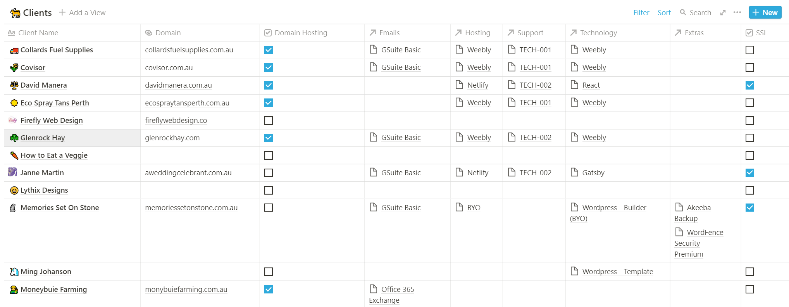Screen dimensions: 789x307
Task: Uncheck Domain Hosting for Covisor
Action: click(269, 67)
